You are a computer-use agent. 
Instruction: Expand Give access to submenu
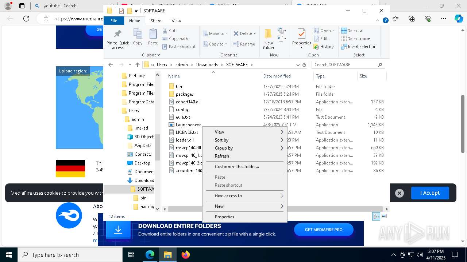(245, 196)
